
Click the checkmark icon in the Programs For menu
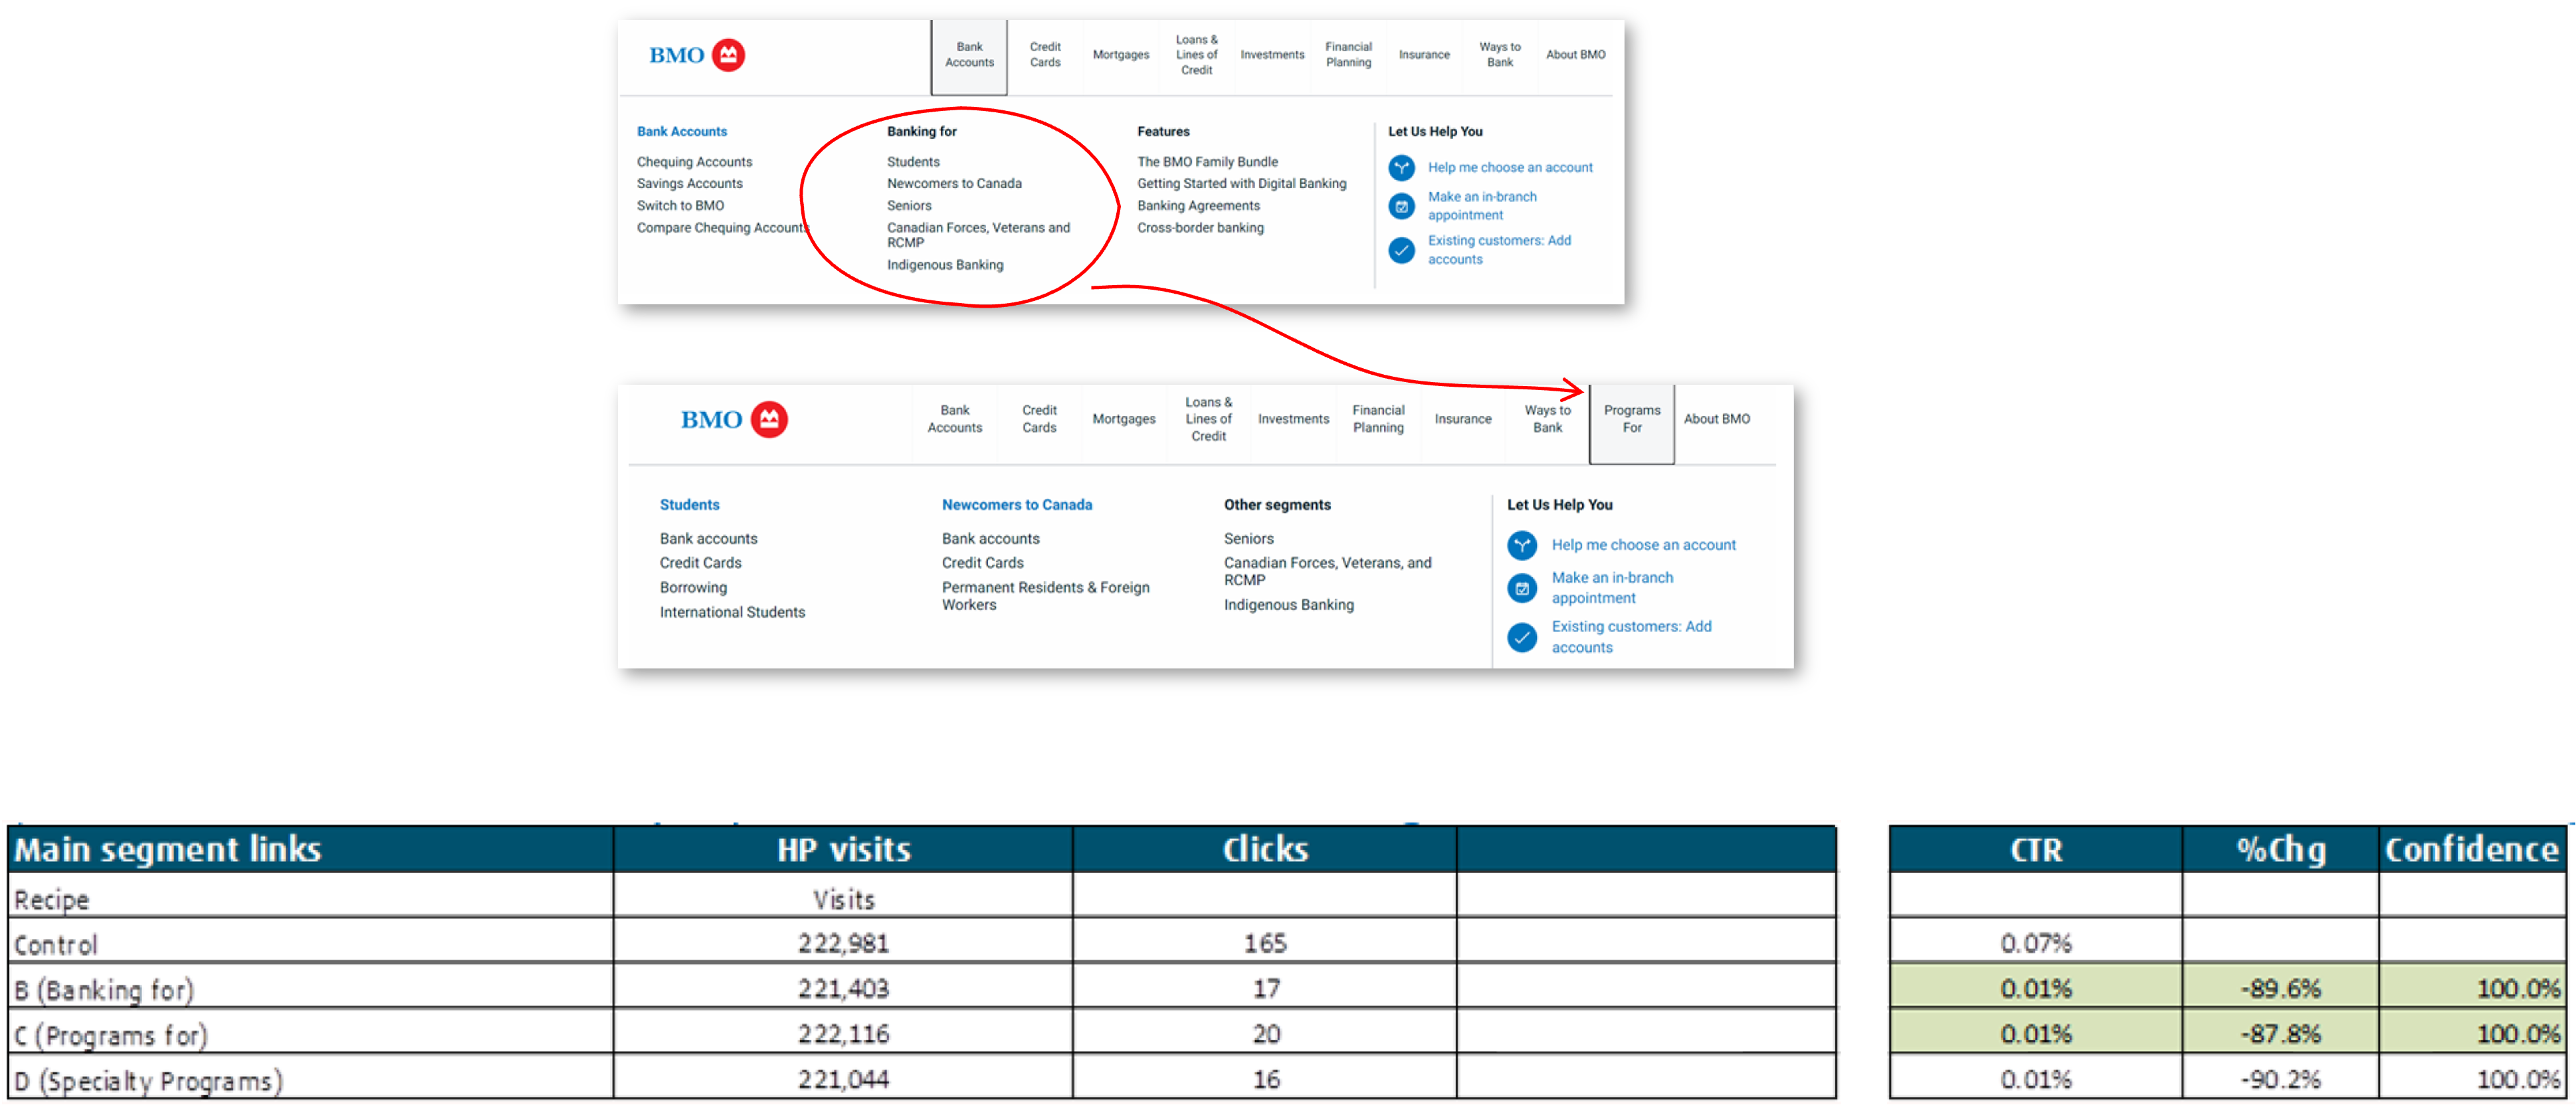point(1522,637)
